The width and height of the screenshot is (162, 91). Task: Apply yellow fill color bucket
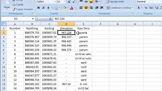(65, 8)
